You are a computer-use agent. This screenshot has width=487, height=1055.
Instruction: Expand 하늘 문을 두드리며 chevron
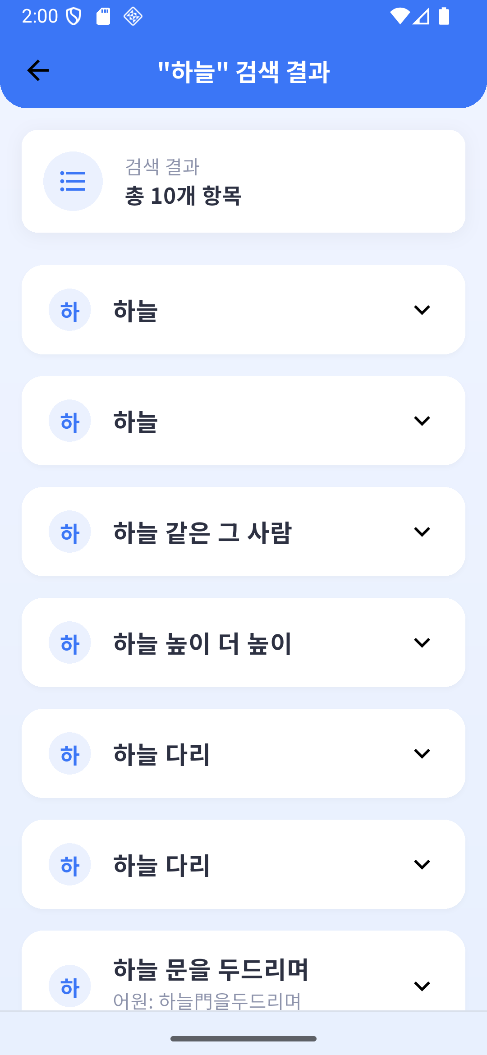point(422,986)
